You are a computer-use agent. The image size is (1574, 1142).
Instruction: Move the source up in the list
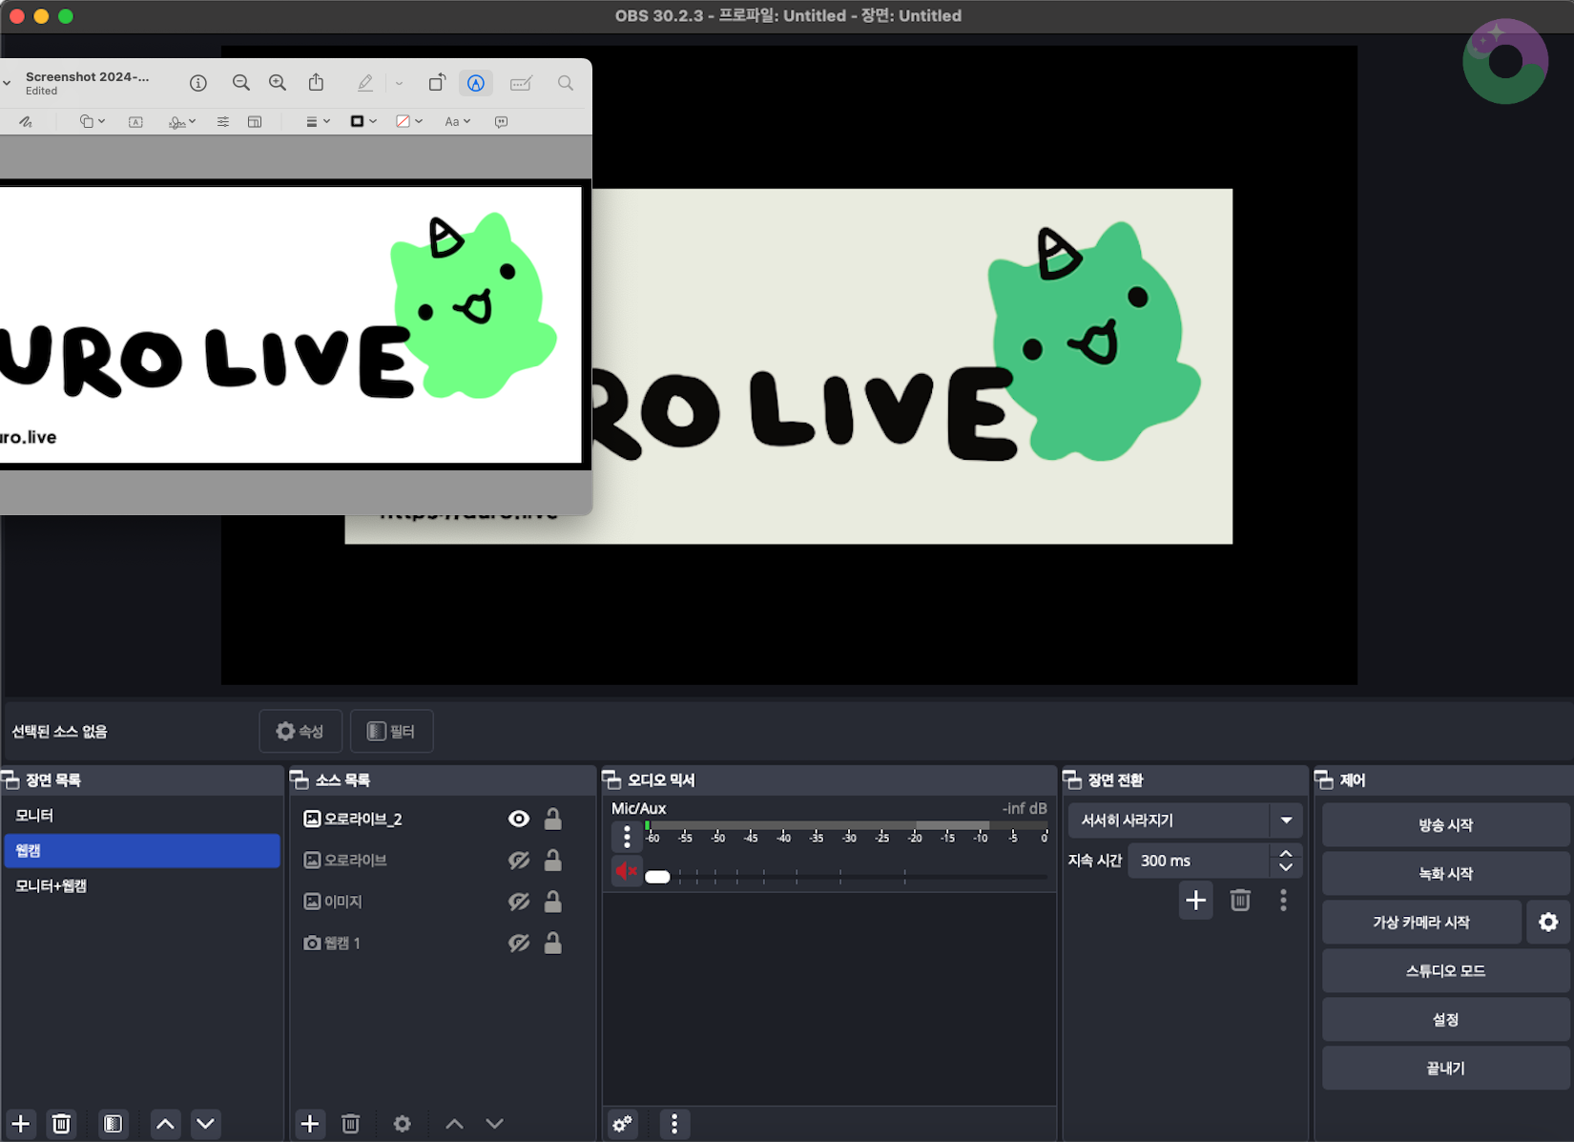click(454, 1124)
